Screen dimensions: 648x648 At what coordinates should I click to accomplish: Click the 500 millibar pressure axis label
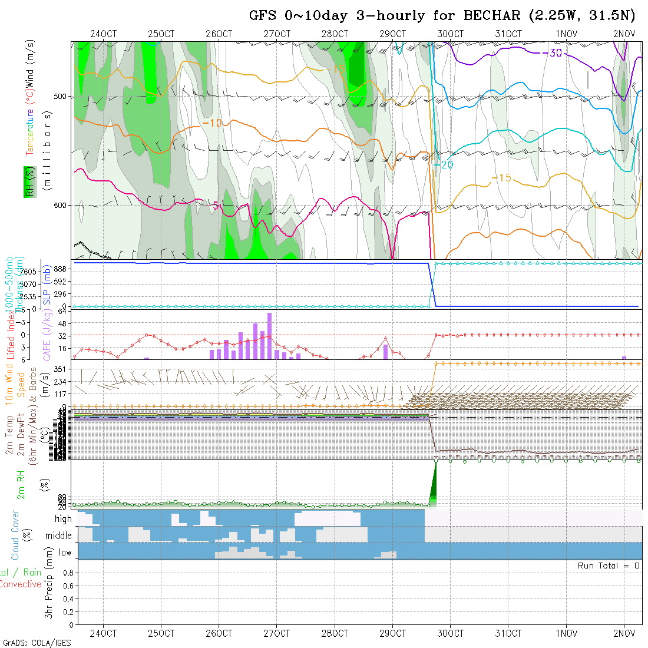pyautogui.click(x=61, y=96)
